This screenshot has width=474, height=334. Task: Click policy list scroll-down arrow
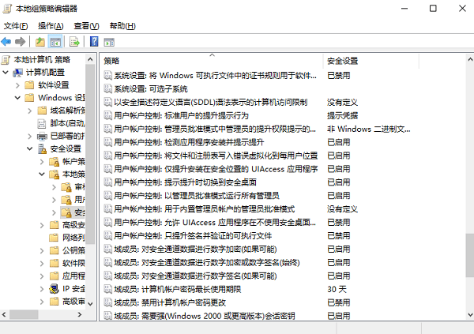[x=470, y=315]
